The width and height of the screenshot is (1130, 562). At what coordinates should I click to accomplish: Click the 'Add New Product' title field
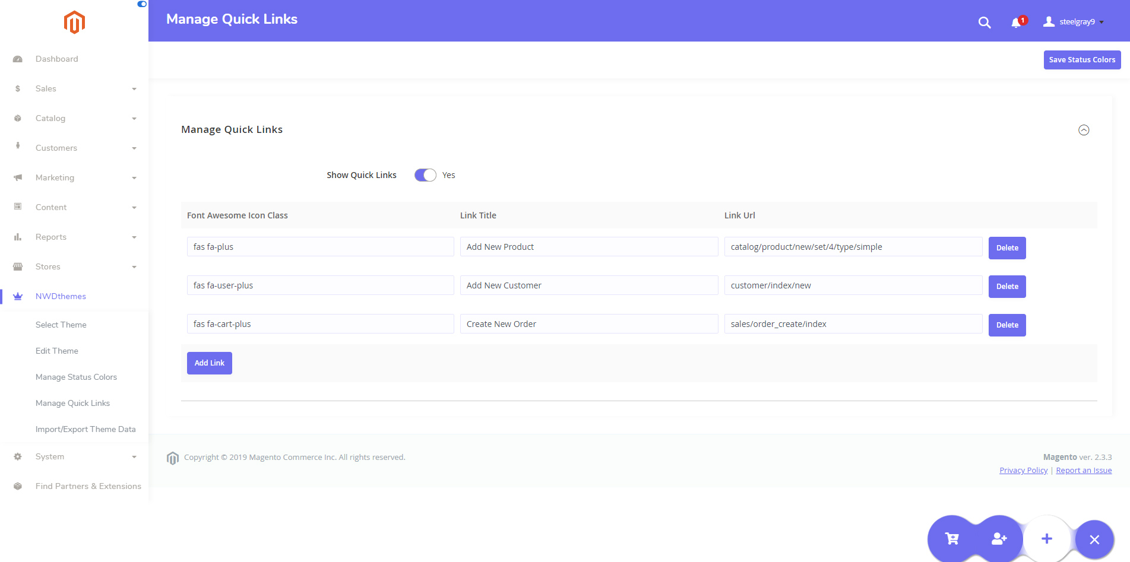click(589, 247)
